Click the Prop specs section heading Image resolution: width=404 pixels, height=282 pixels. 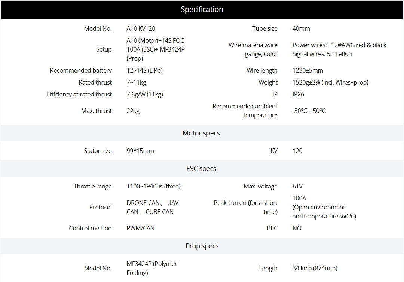pyautogui.click(x=202, y=246)
